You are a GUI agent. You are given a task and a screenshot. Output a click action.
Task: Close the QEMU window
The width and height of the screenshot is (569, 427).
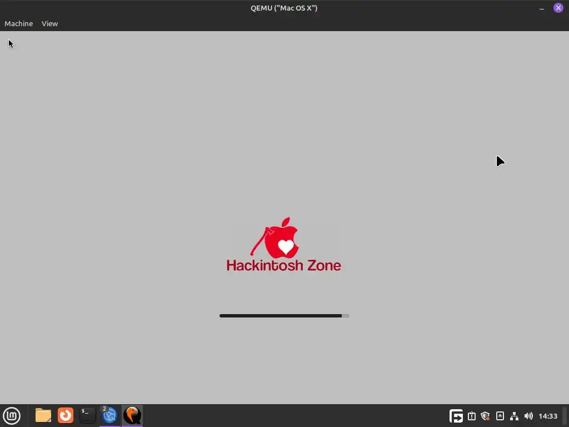pos(558,8)
